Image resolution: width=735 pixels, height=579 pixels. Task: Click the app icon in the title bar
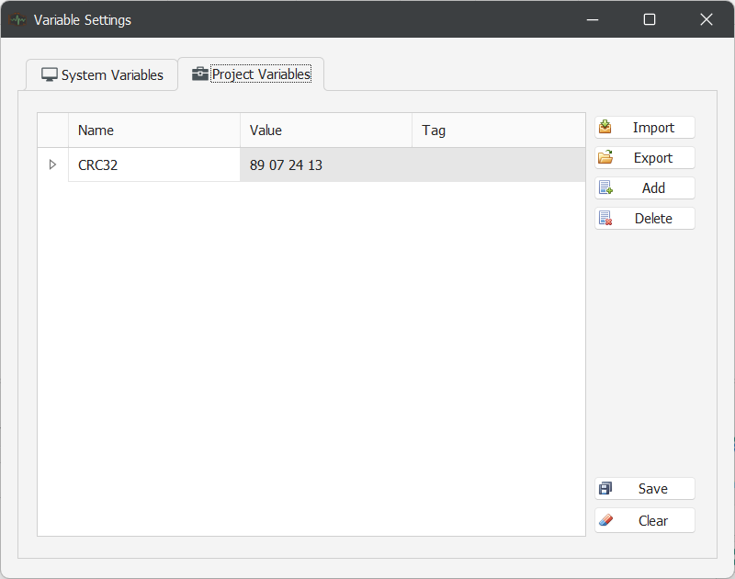(x=17, y=19)
